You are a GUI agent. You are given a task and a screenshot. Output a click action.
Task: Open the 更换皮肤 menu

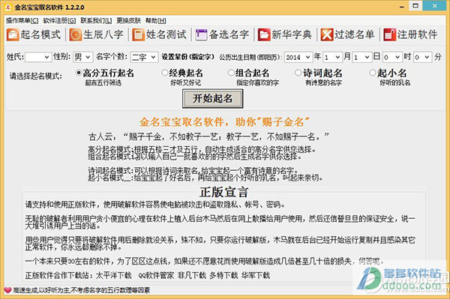(128, 21)
